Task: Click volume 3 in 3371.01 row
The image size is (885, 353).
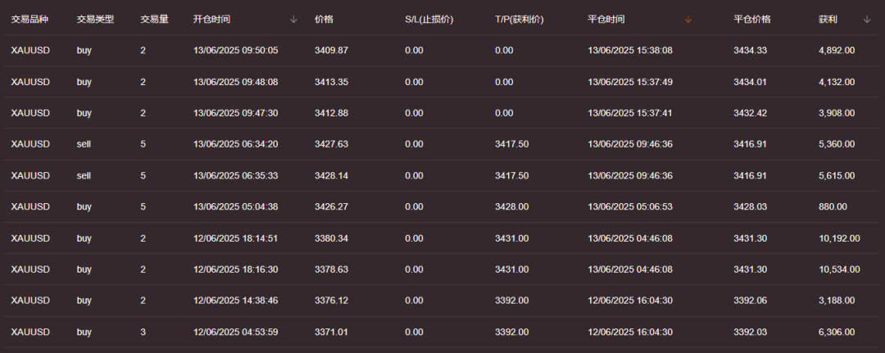Action: click(x=143, y=332)
